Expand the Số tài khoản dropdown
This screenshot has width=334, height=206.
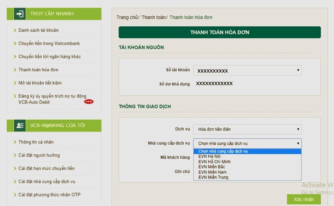(x=247, y=70)
